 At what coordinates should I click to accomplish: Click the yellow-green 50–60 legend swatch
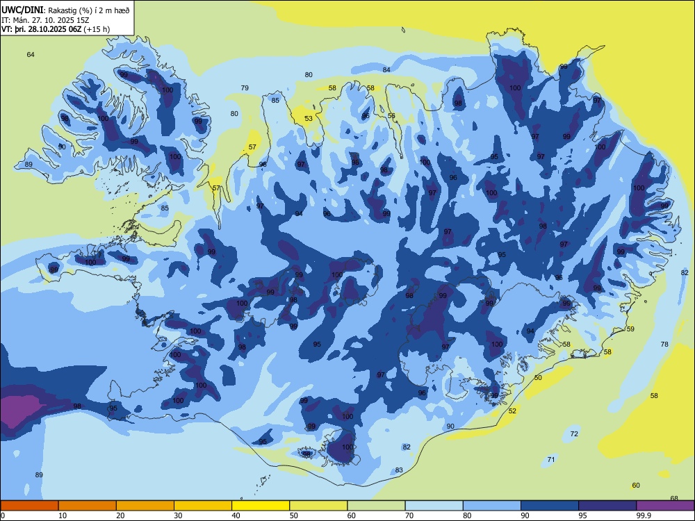tap(318, 506)
